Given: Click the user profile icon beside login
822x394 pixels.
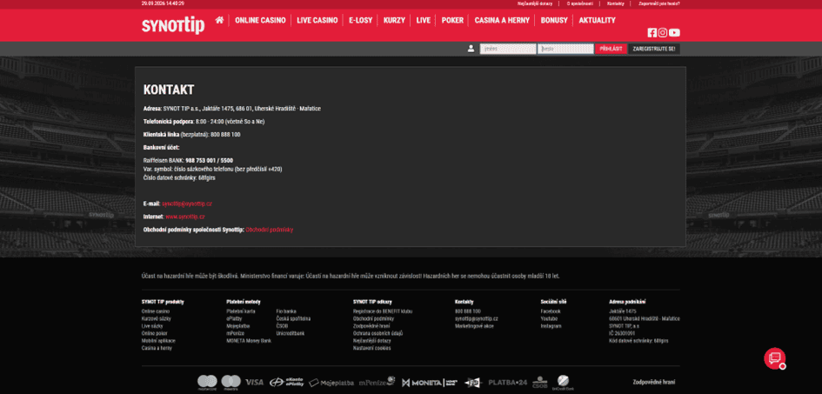Looking at the screenshot, I should (471, 49).
